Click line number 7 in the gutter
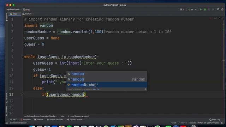The width and height of the screenshot is (226, 127). click(x=12, y=57)
